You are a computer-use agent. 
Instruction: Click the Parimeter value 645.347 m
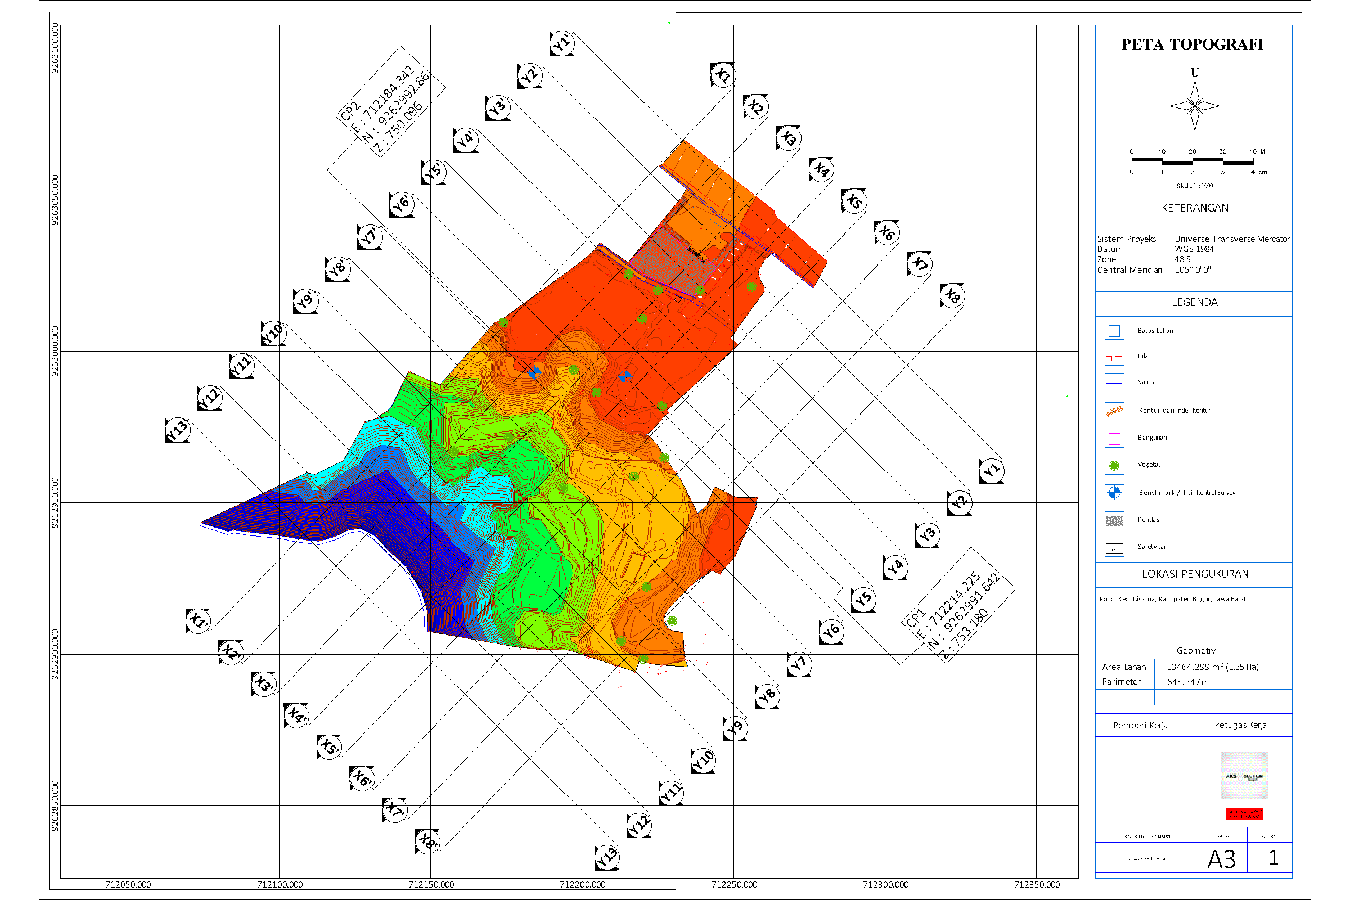[1187, 682]
